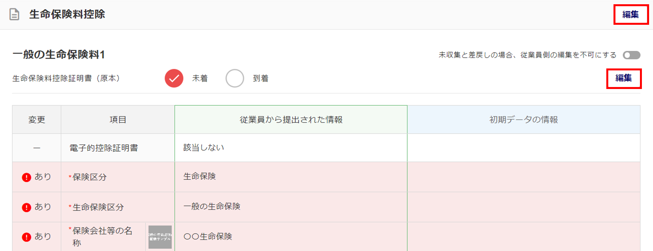Click あり text in the 生命保険区分 row
This screenshot has height=251, width=653.
point(43,207)
